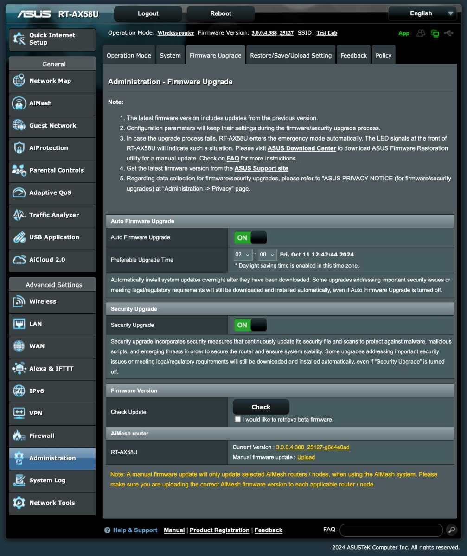
Task: Open the ASUS Download Center link
Action: point(301,148)
